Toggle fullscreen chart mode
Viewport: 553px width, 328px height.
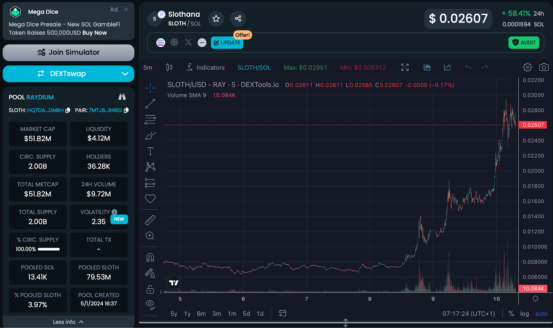[x=405, y=67]
